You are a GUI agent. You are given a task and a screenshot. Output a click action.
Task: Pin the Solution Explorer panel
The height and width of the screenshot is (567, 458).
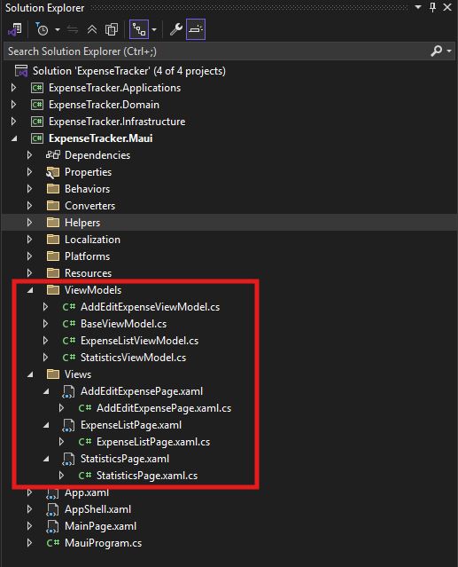[432, 7]
